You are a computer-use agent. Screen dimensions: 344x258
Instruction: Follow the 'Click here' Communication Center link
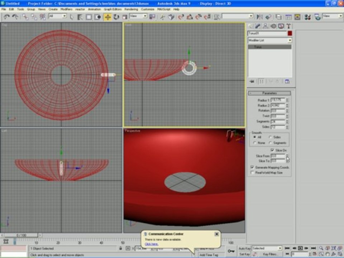tap(151, 244)
